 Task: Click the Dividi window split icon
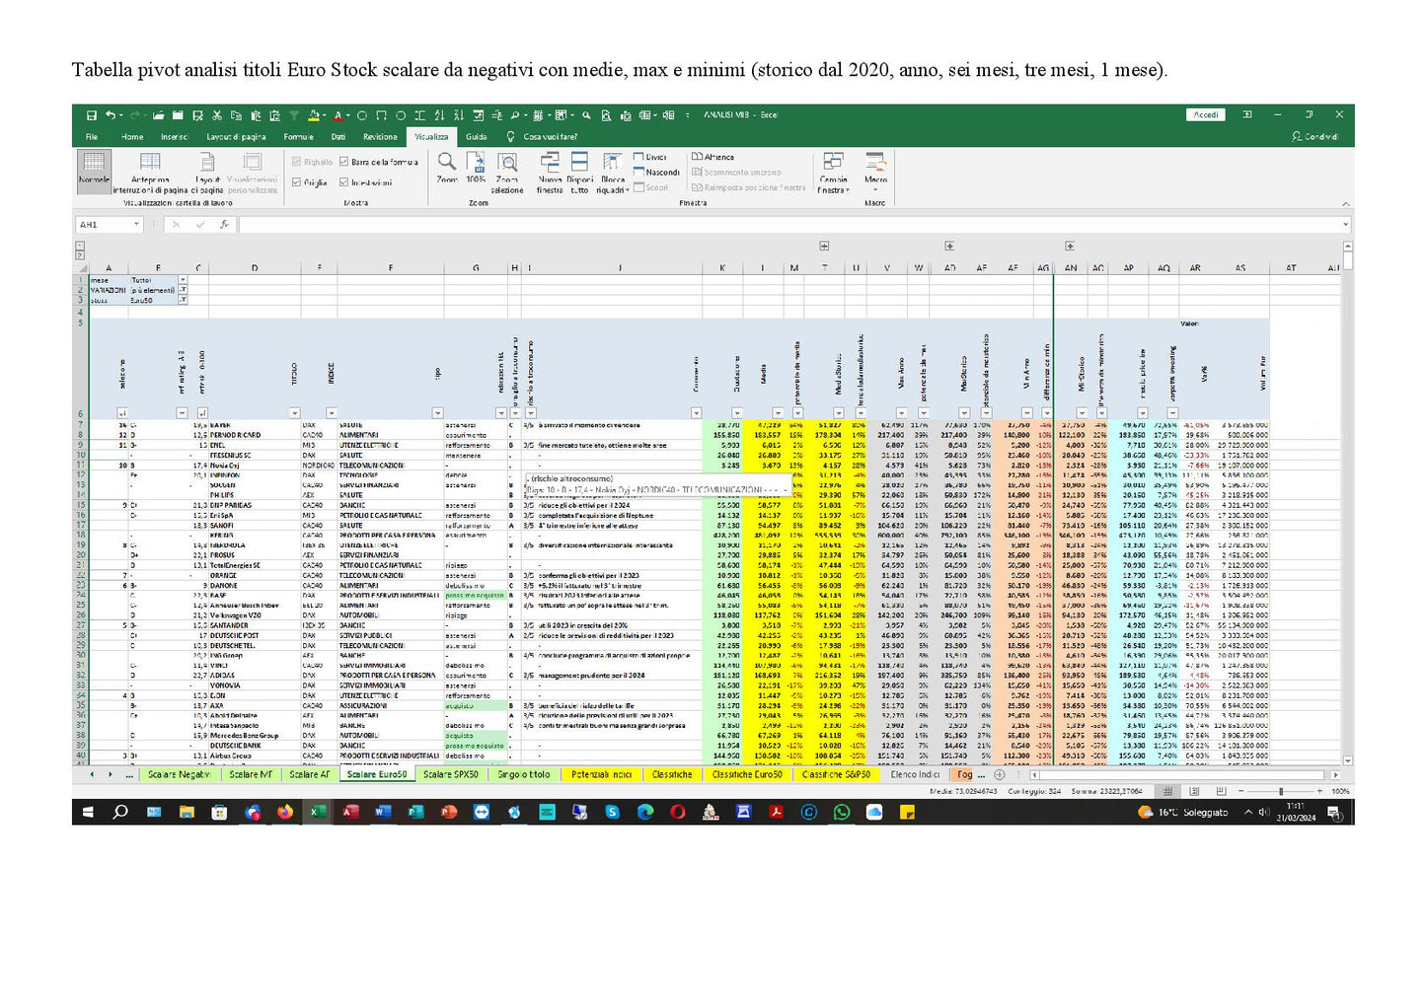pos(651,157)
